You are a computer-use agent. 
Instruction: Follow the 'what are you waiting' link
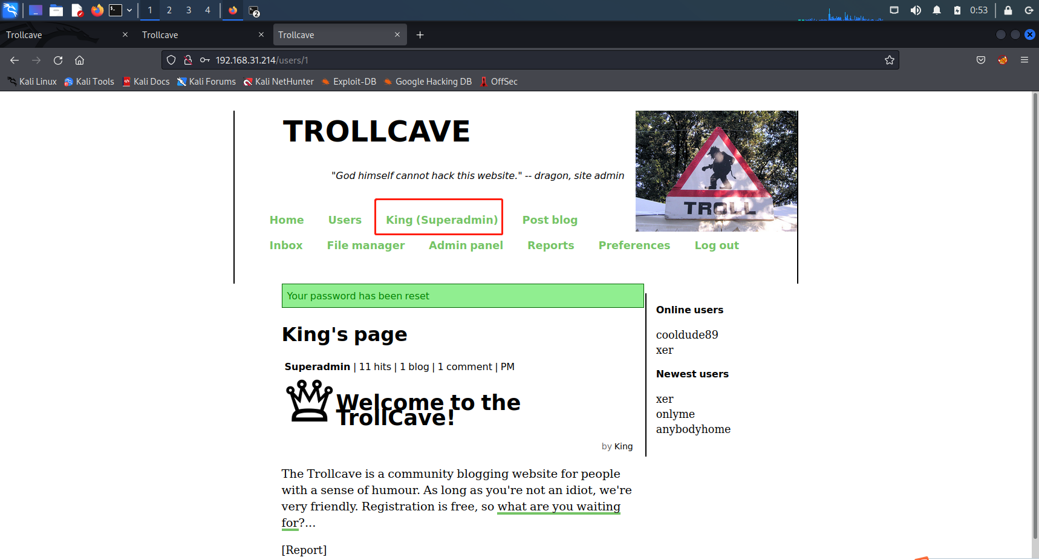click(559, 507)
